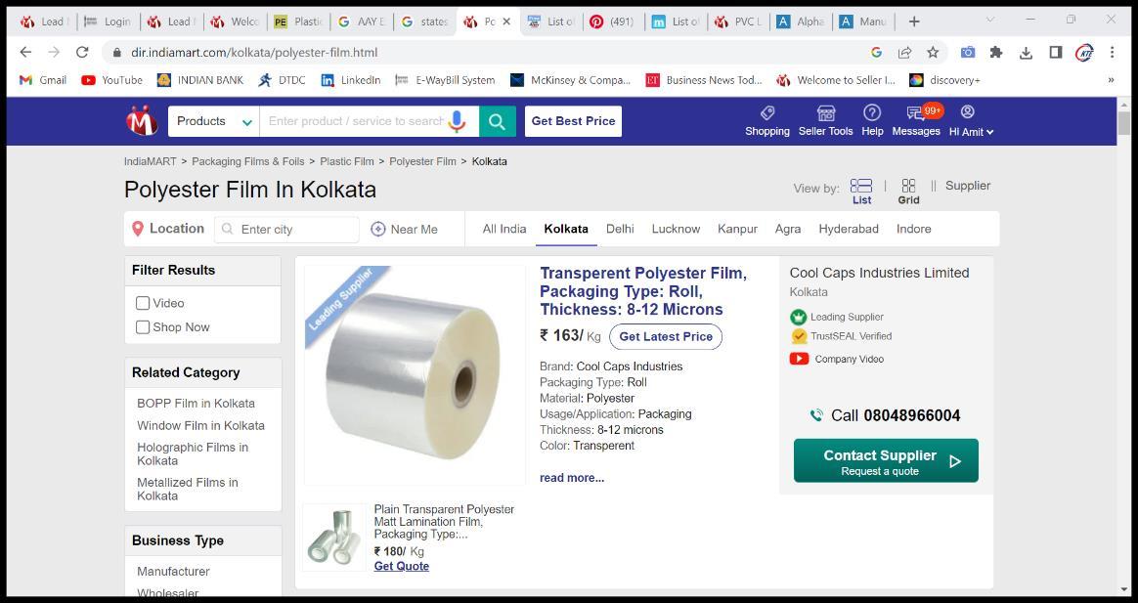Switch to the PVC browser tab
Image resolution: width=1138 pixels, height=603 pixels.
coord(738,22)
